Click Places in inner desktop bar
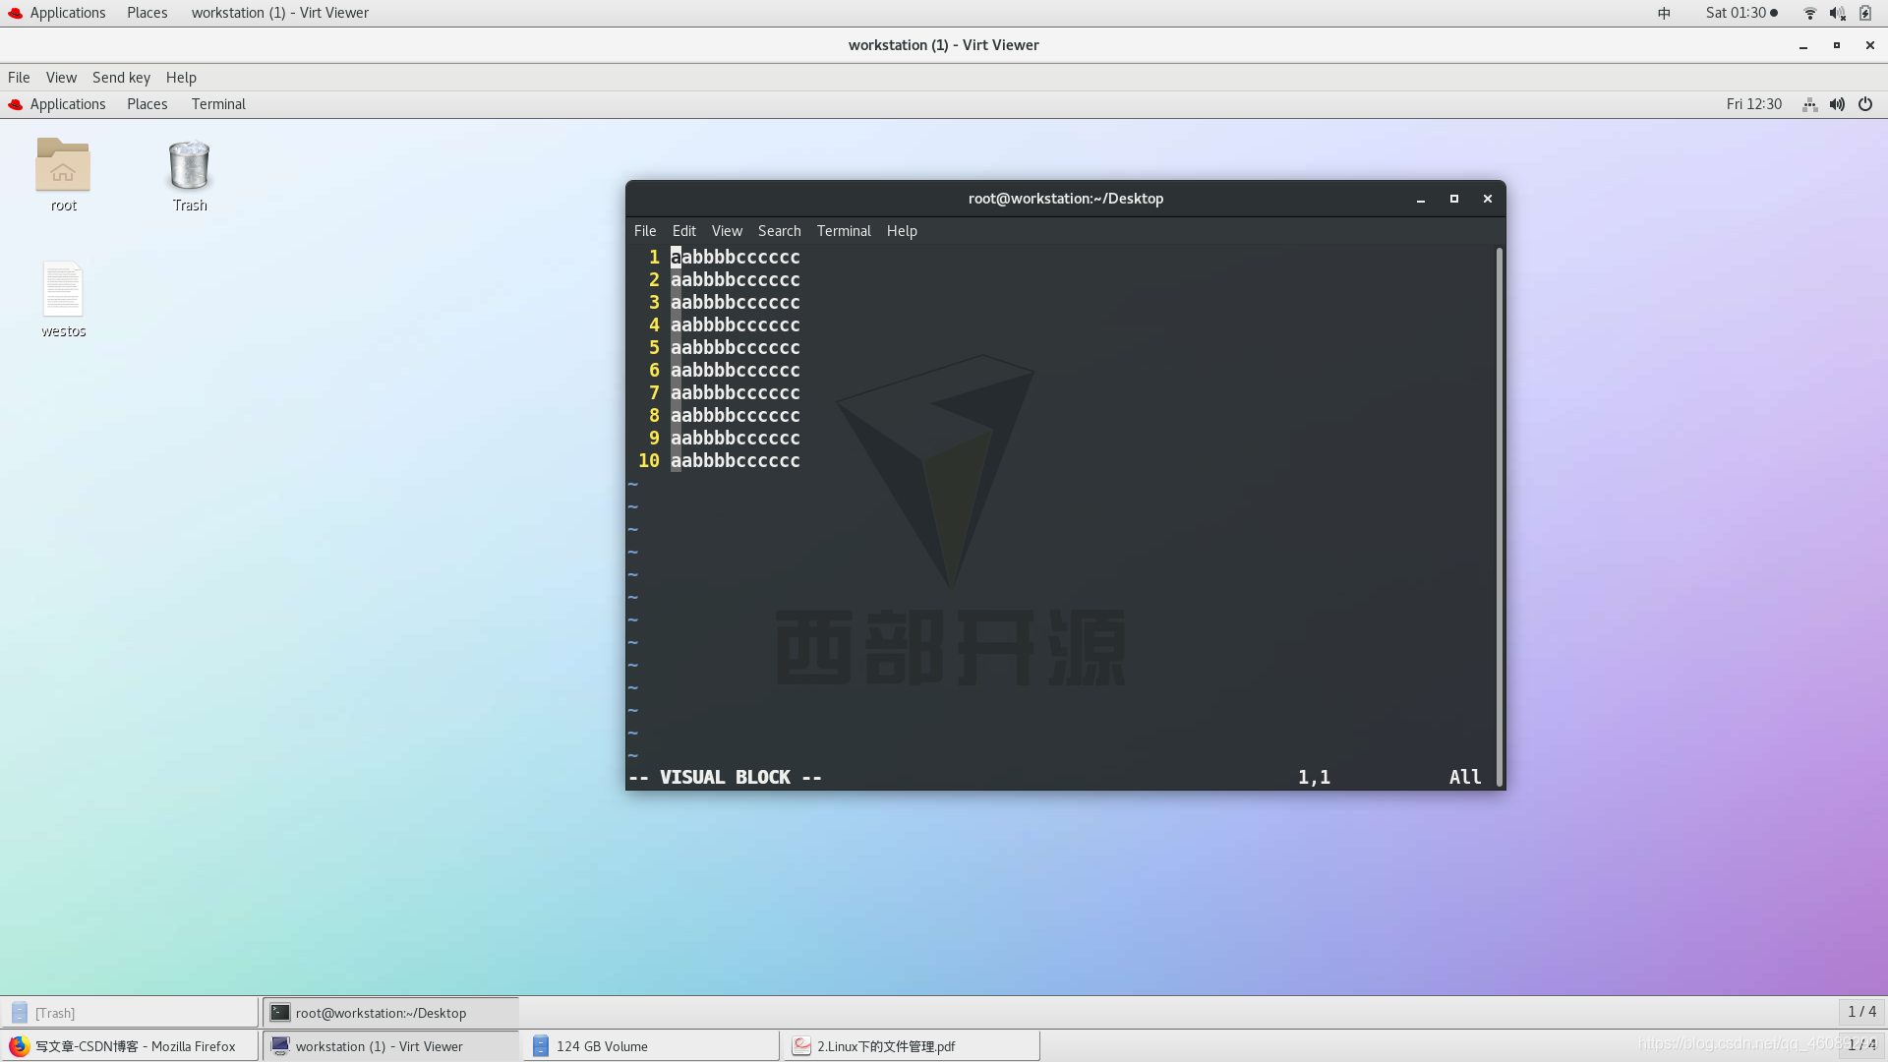Screen dimensions: 1888x1062 tap(146, 103)
